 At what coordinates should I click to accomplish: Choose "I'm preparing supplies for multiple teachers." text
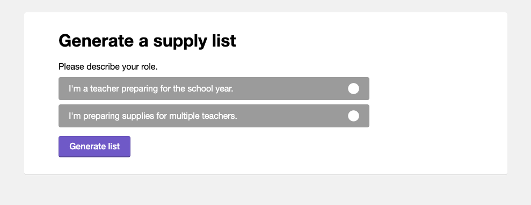click(x=152, y=116)
